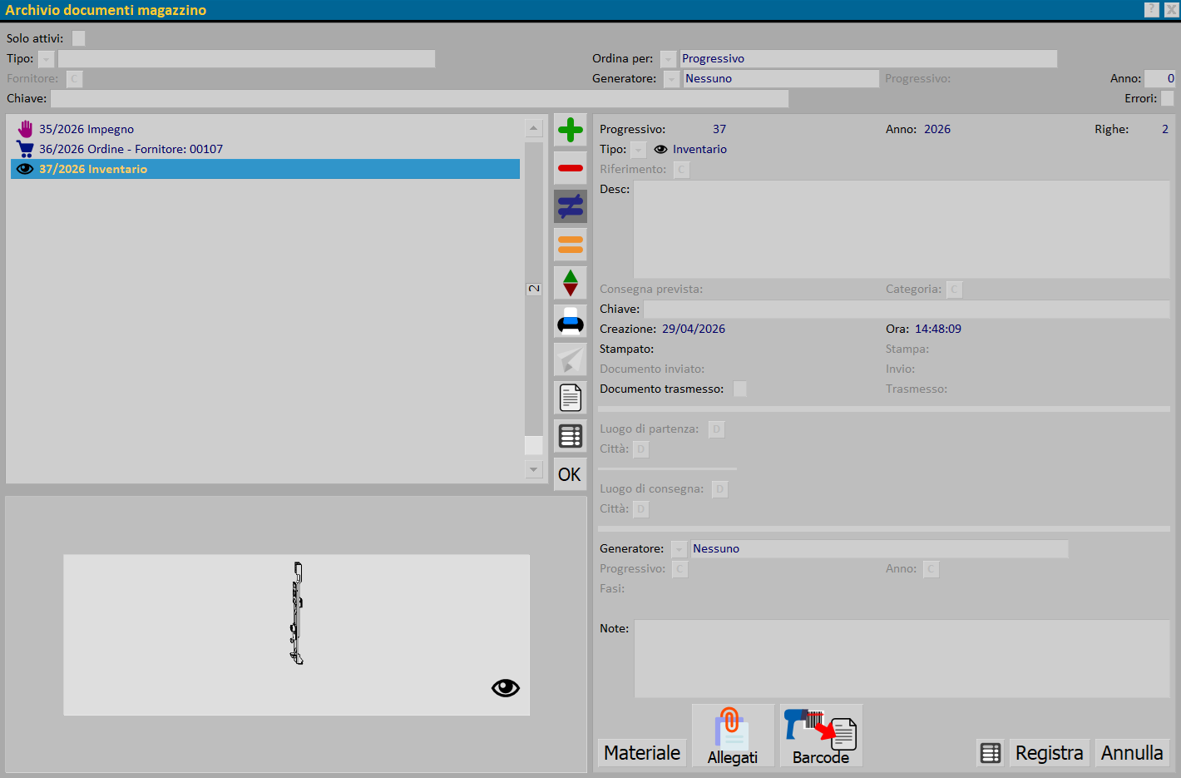Screen dimensions: 1181x778
Task: Toggle the Documento trasmesso checkbox
Action: [739, 389]
